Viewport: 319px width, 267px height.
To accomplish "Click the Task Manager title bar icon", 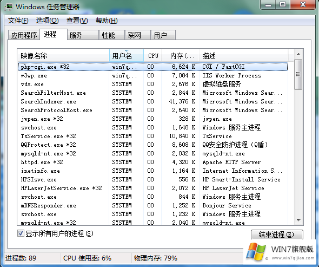I will coord(9,6).
